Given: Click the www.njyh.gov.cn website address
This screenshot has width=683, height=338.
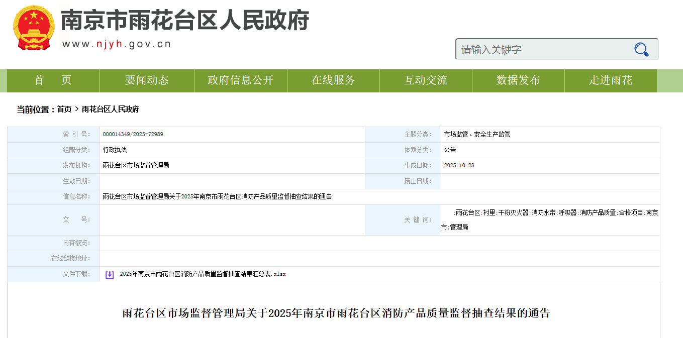Looking at the screenshot, I should point(117,44).
